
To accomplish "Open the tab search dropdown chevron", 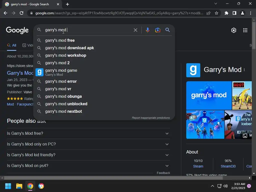I will 216,3.
